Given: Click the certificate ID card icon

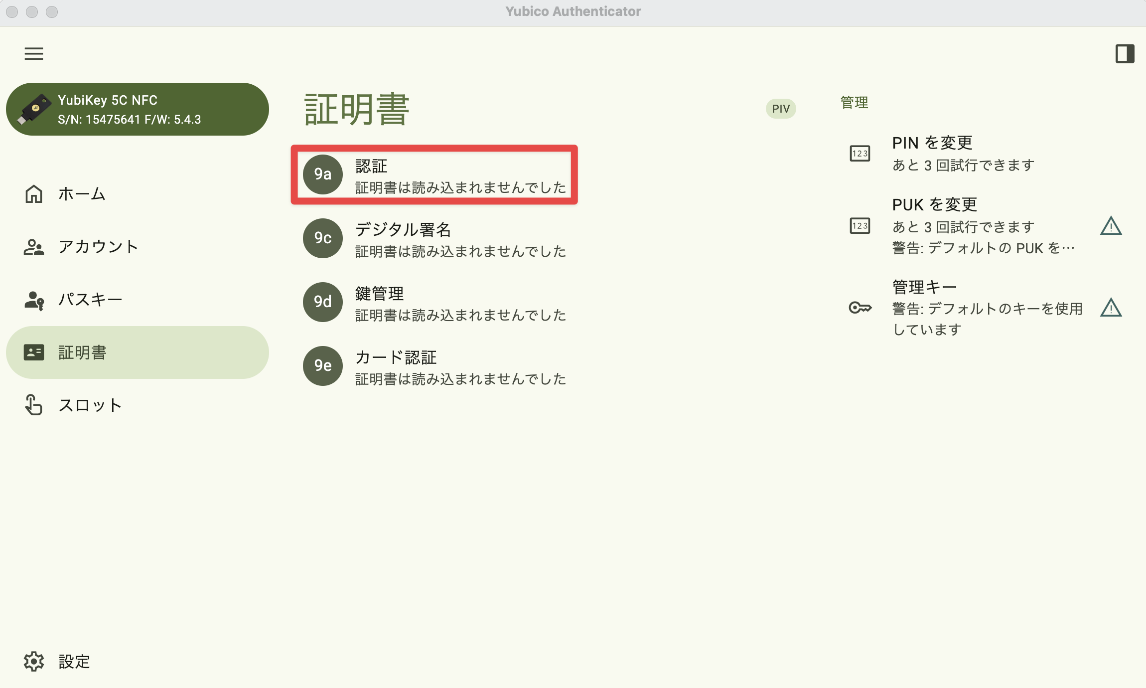Looking at the screenshot, I should pos(34,352).
